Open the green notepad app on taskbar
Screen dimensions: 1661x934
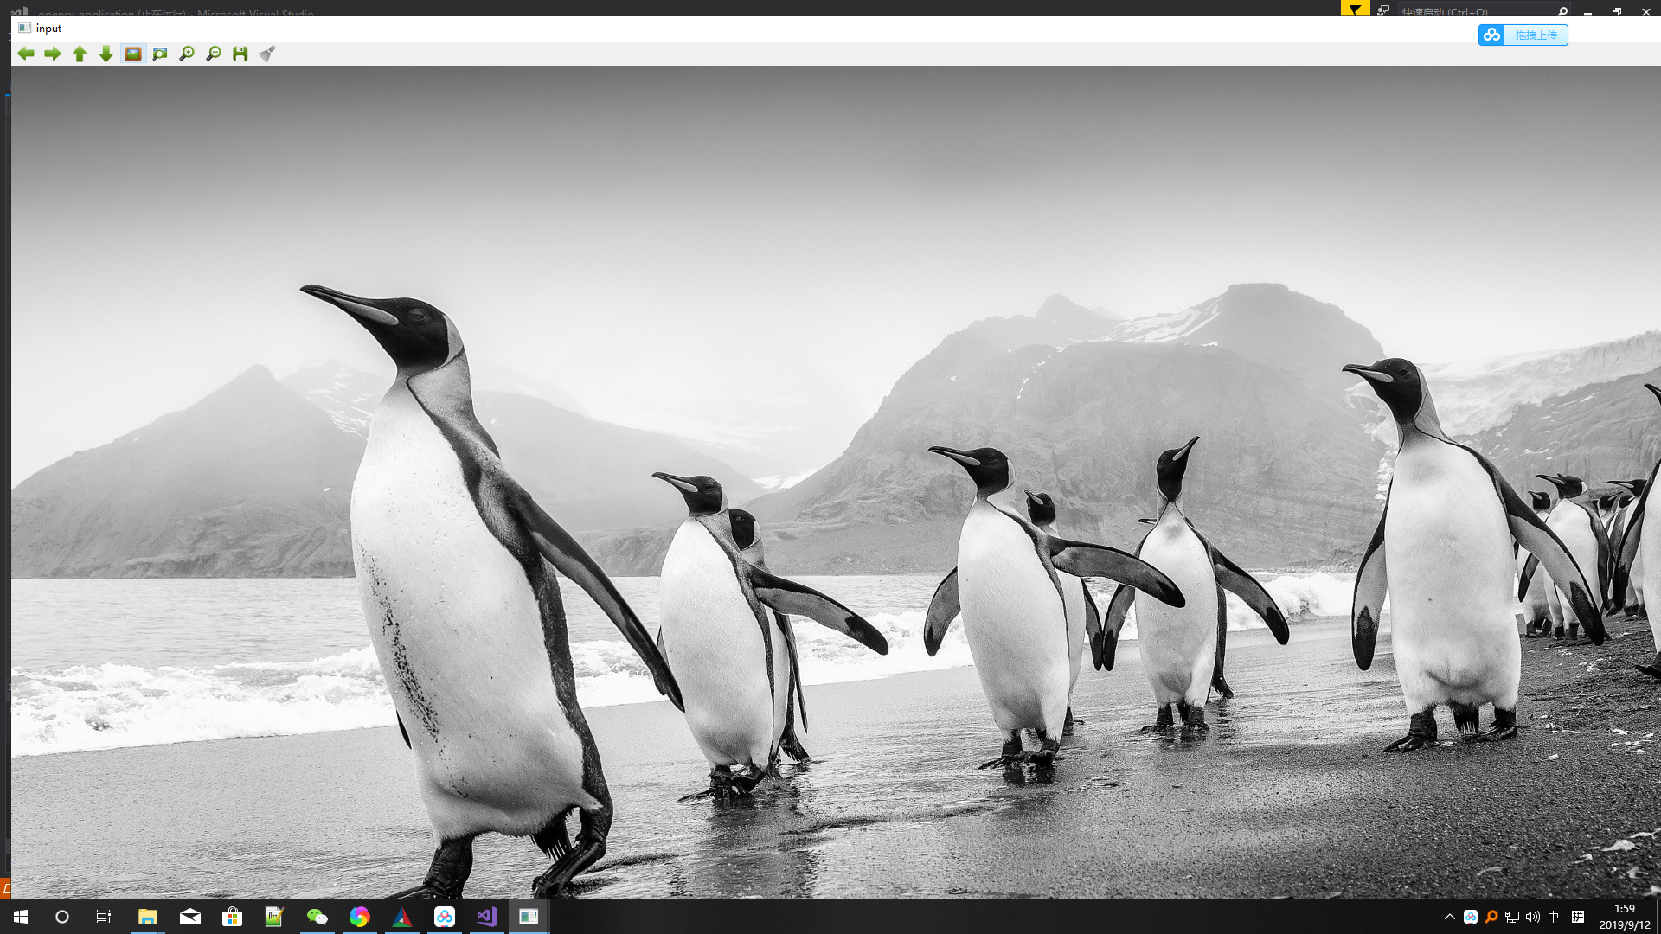275,917
